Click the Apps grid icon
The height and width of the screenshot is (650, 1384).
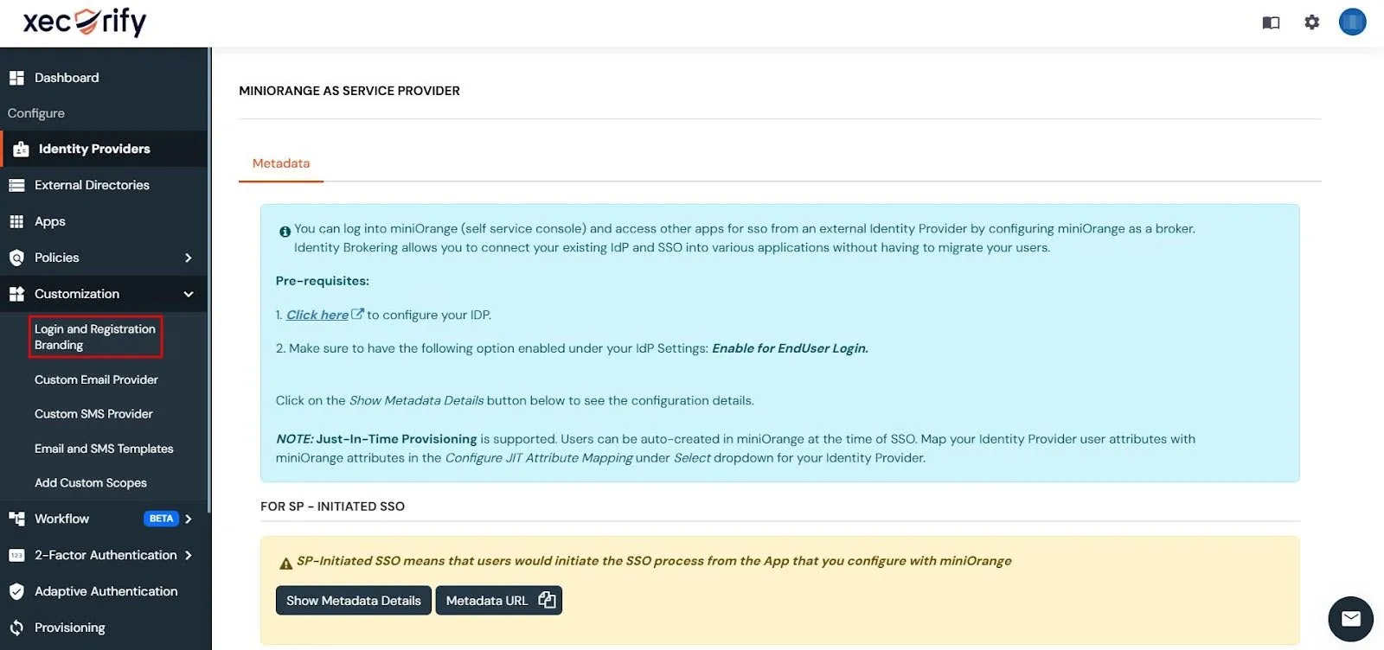point(16,221)
